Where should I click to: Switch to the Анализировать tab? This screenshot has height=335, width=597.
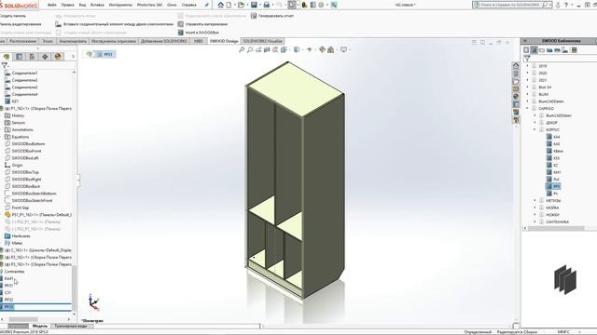point(73,41)
